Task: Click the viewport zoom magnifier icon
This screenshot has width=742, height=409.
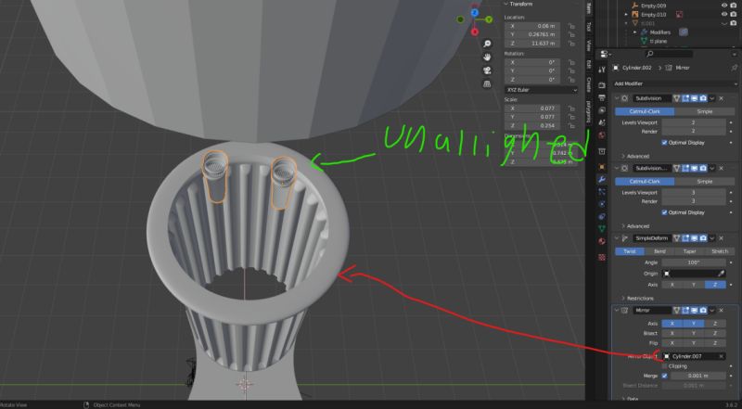Action: [487, 44]
